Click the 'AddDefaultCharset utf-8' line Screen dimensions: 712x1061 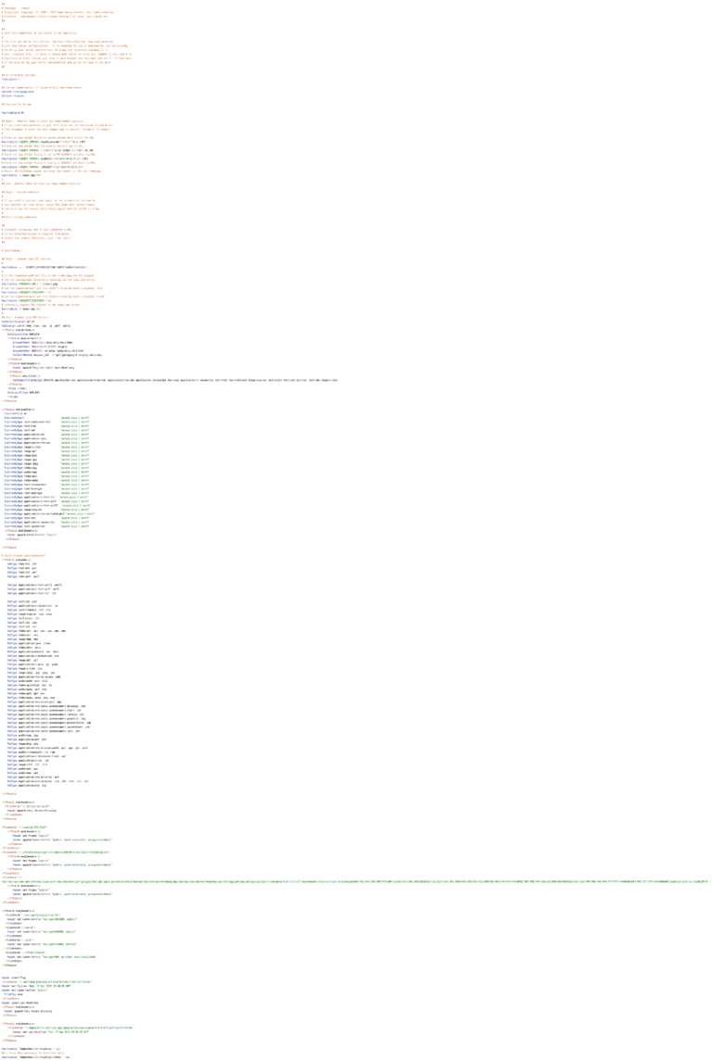[18, 322]
